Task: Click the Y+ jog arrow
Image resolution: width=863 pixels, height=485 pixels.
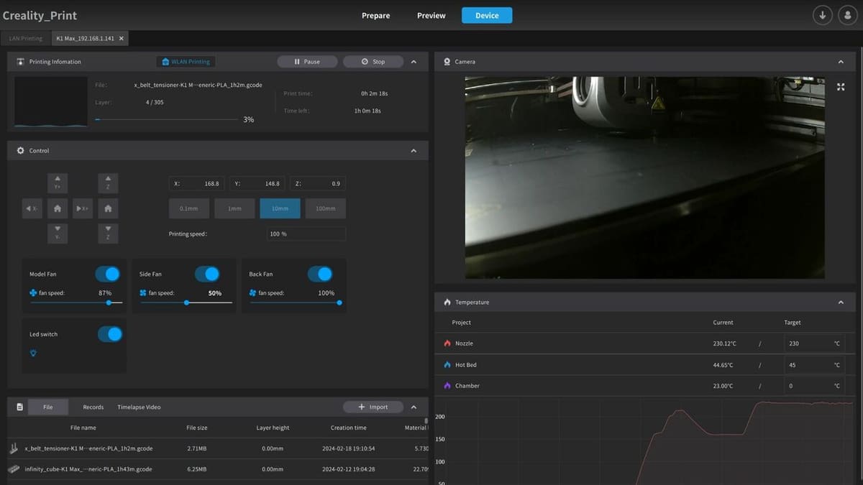Action: click(58, 182)
